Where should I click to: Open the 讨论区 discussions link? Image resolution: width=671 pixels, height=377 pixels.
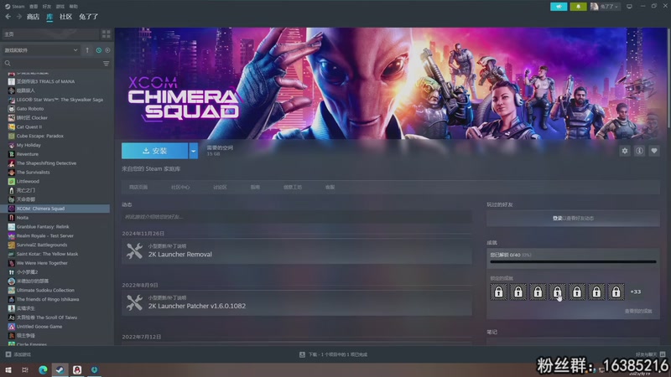[220, 187]
